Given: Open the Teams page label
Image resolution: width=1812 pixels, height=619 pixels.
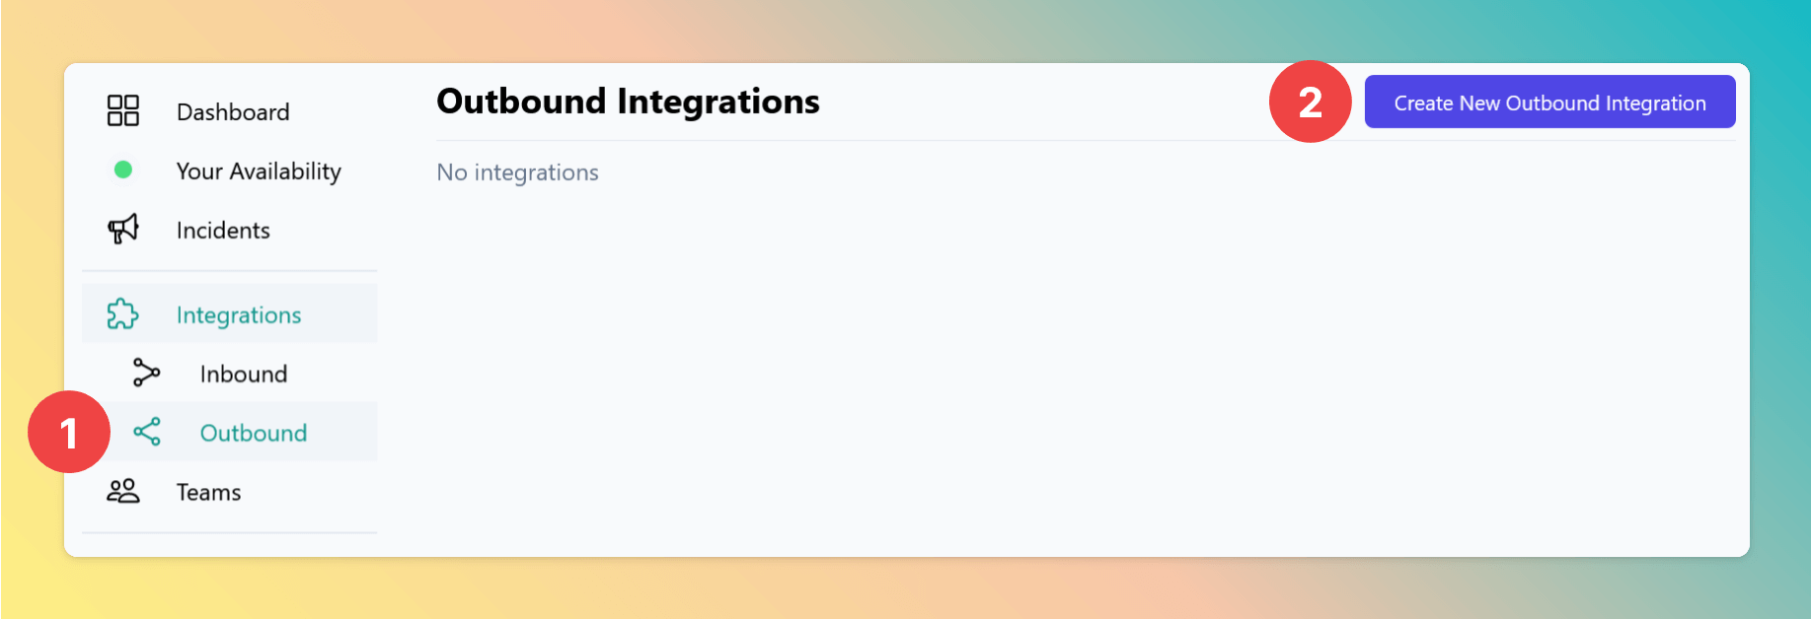Looking at the screenshot, I should [208, 492].
